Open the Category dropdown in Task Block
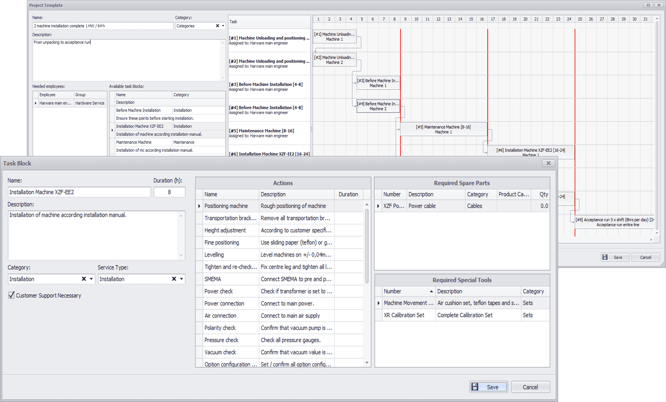The width and height of the screenshot is (666, 402). coord(91,279)
